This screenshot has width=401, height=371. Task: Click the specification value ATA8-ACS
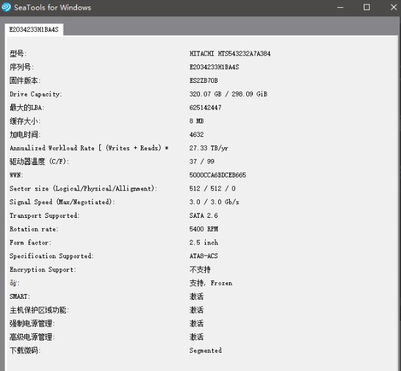204,256
